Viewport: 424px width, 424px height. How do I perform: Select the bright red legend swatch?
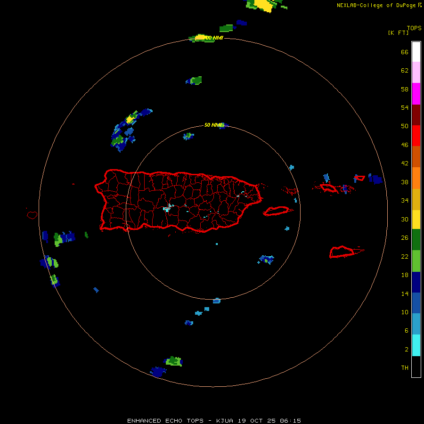[416, 136]
